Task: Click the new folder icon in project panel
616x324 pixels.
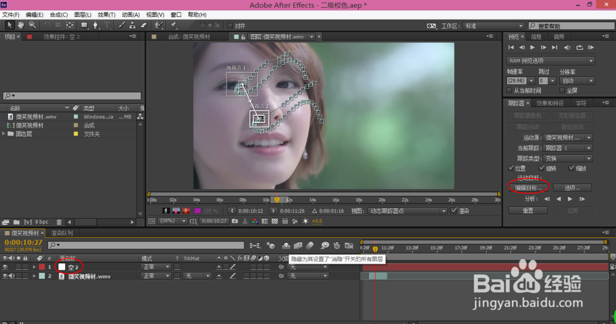Action: (x=17, y=222)
